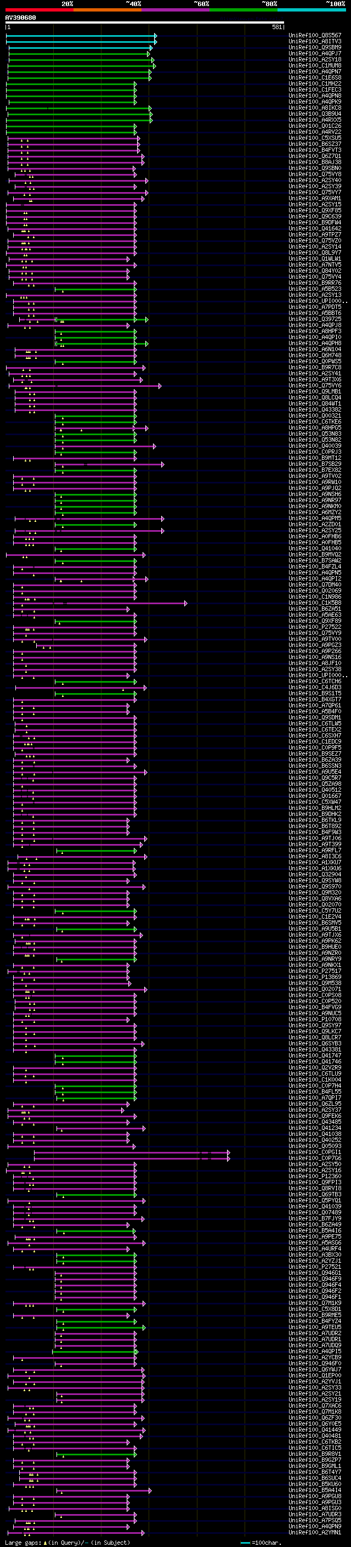351x1547 pixels.
Task: Select hit UniRef100_Q8L9Y7
Action: (x=315, y=253)
